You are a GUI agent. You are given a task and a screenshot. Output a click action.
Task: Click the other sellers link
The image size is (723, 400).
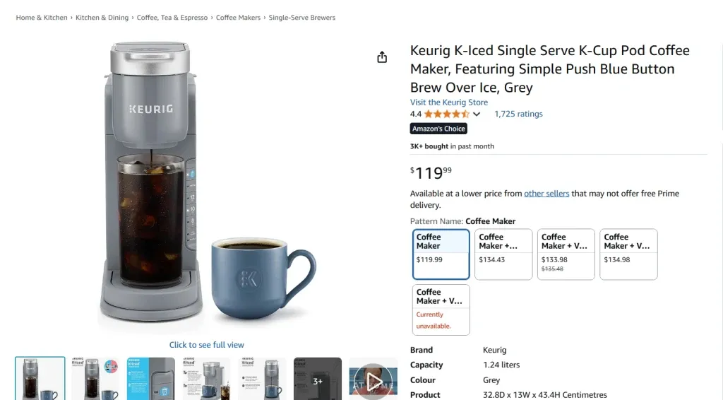click(x=546, y=194)
